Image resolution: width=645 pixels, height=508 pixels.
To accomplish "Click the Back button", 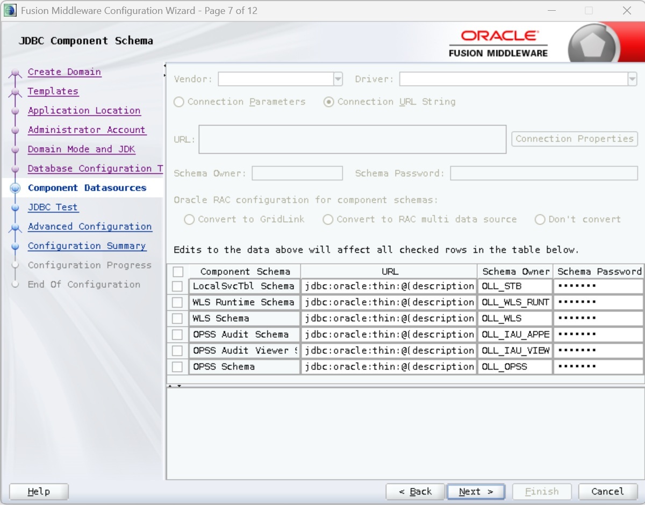I will (415, 492).
